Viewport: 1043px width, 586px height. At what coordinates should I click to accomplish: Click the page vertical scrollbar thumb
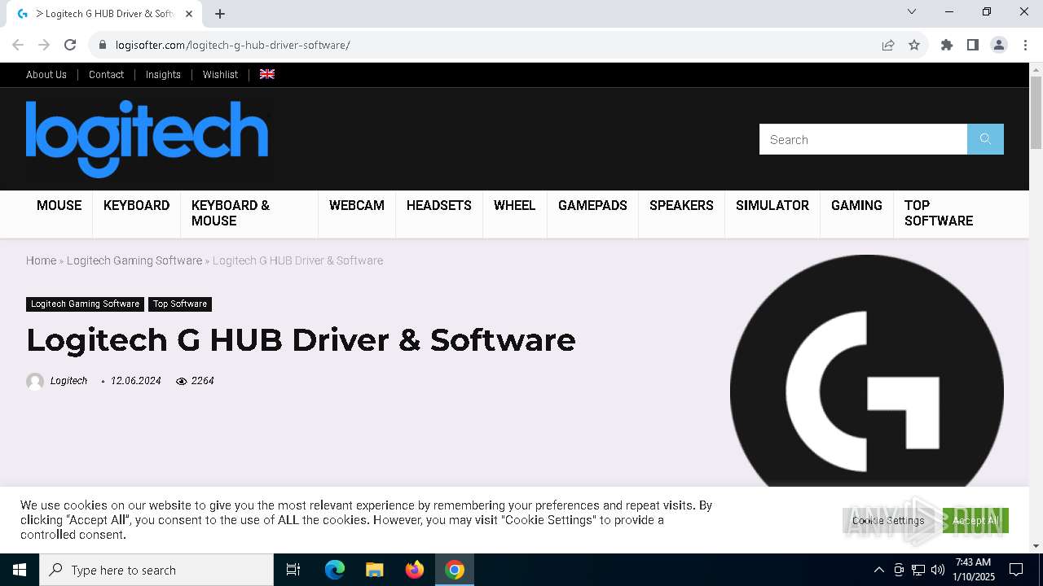[x=1036, y=112]
